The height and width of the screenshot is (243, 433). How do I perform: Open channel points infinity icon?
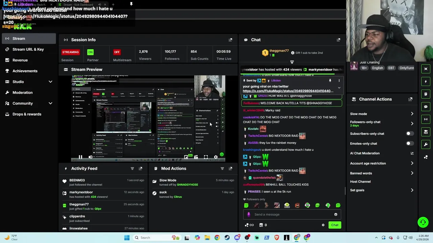(249, 225)
